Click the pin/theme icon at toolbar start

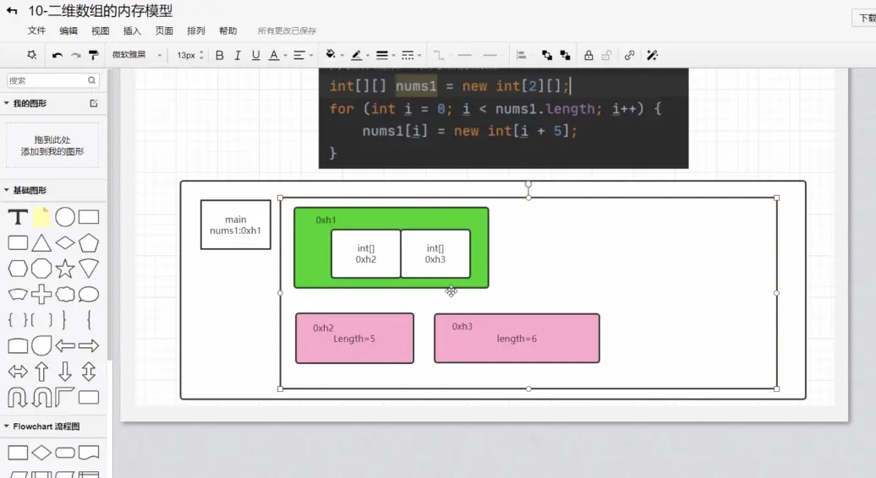point(32,55)
